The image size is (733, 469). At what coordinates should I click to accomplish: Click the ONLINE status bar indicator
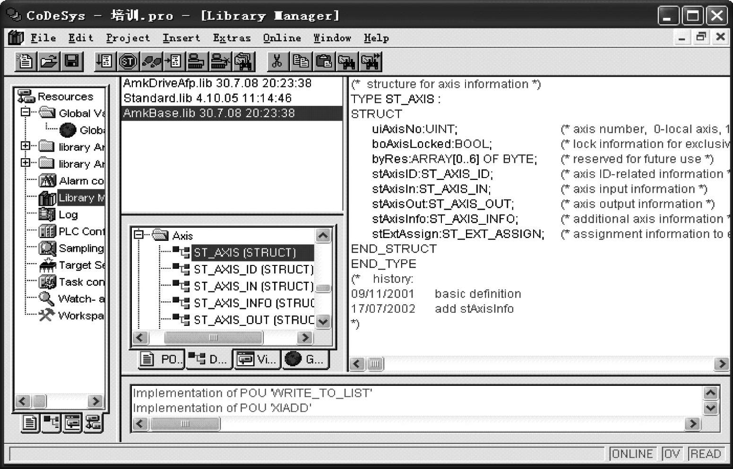[x=632, y=454]
